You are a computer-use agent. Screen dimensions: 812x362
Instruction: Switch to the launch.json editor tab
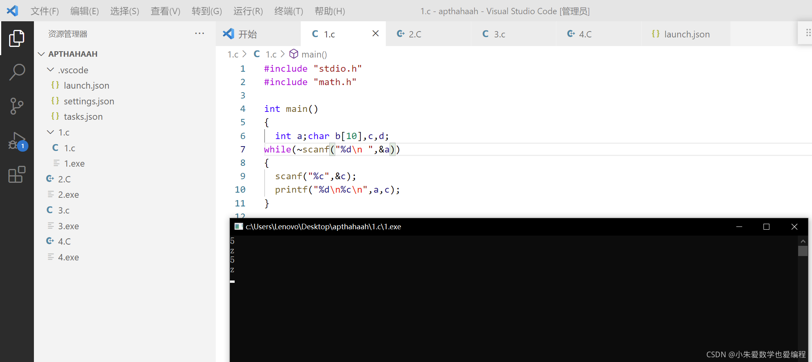pyautogui.click(x=686, y=34)
